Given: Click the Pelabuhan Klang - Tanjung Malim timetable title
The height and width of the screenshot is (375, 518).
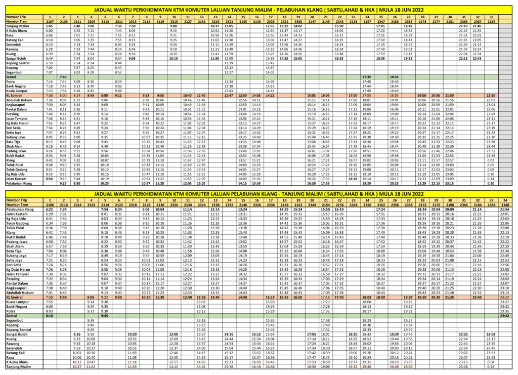Looking at the screenshot, I should click(x=258, y=194).
